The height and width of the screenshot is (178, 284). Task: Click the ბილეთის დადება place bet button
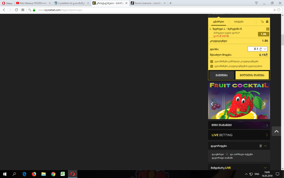252,75
